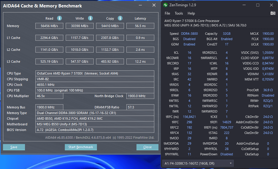This screenshot has height=169, width=278.
Task: Click the Close button in AIDA64
Action: point(147,147)
